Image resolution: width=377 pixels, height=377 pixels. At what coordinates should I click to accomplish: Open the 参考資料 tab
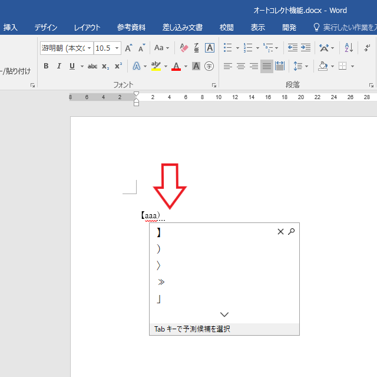pos(131,28)
